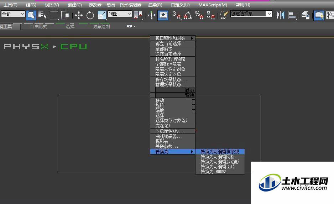The height and width of the screenshot is (204, 334).
Task: Expand ribbon minimize options arrow
Action: click(x=134, y=26)
